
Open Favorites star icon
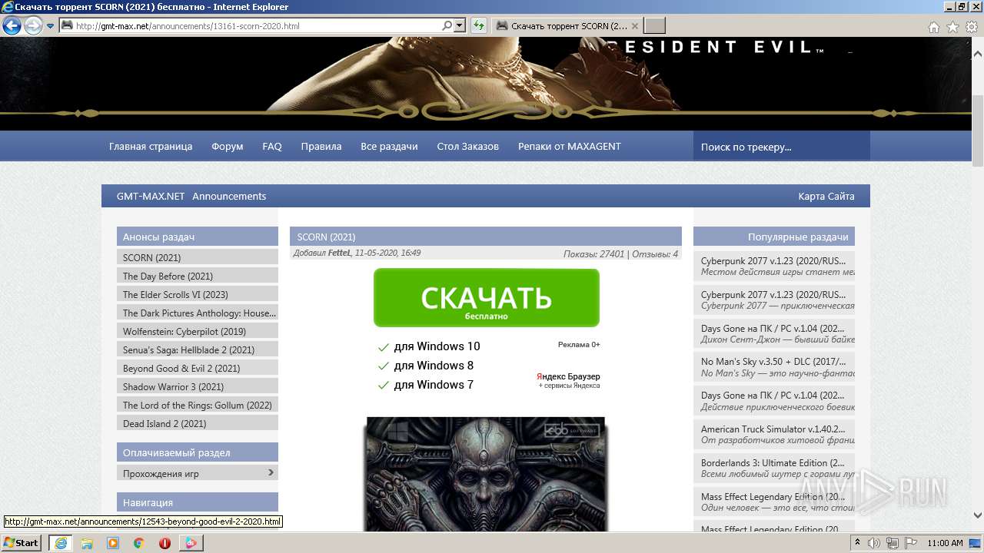pyautogui.click(x=952, y=27)
